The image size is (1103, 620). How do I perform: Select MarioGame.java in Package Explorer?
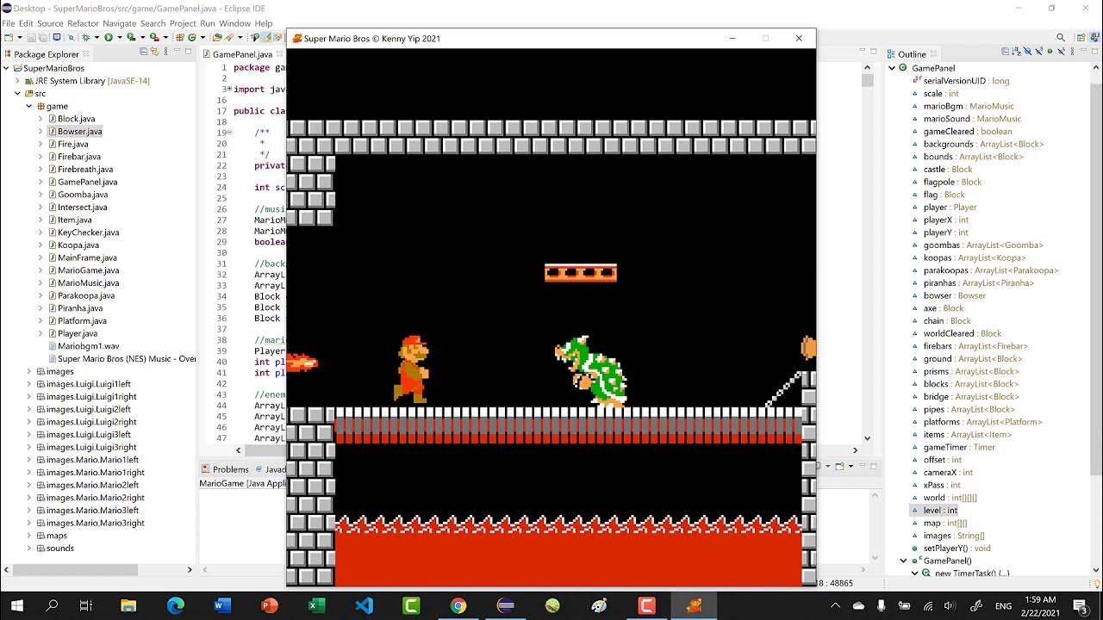(x=88, y=270)
